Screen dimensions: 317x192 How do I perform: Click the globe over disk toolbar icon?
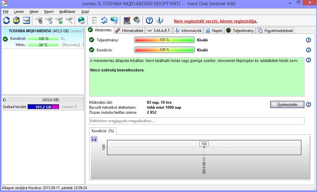[82, 20]
